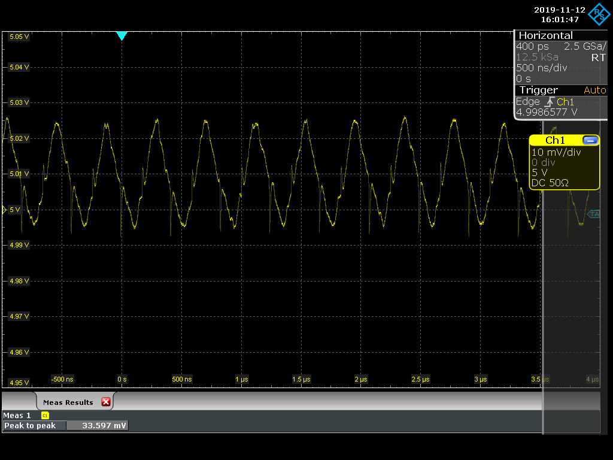Click the Auto trigger mode label
This screenshot has height=460, width=613.
594,90
